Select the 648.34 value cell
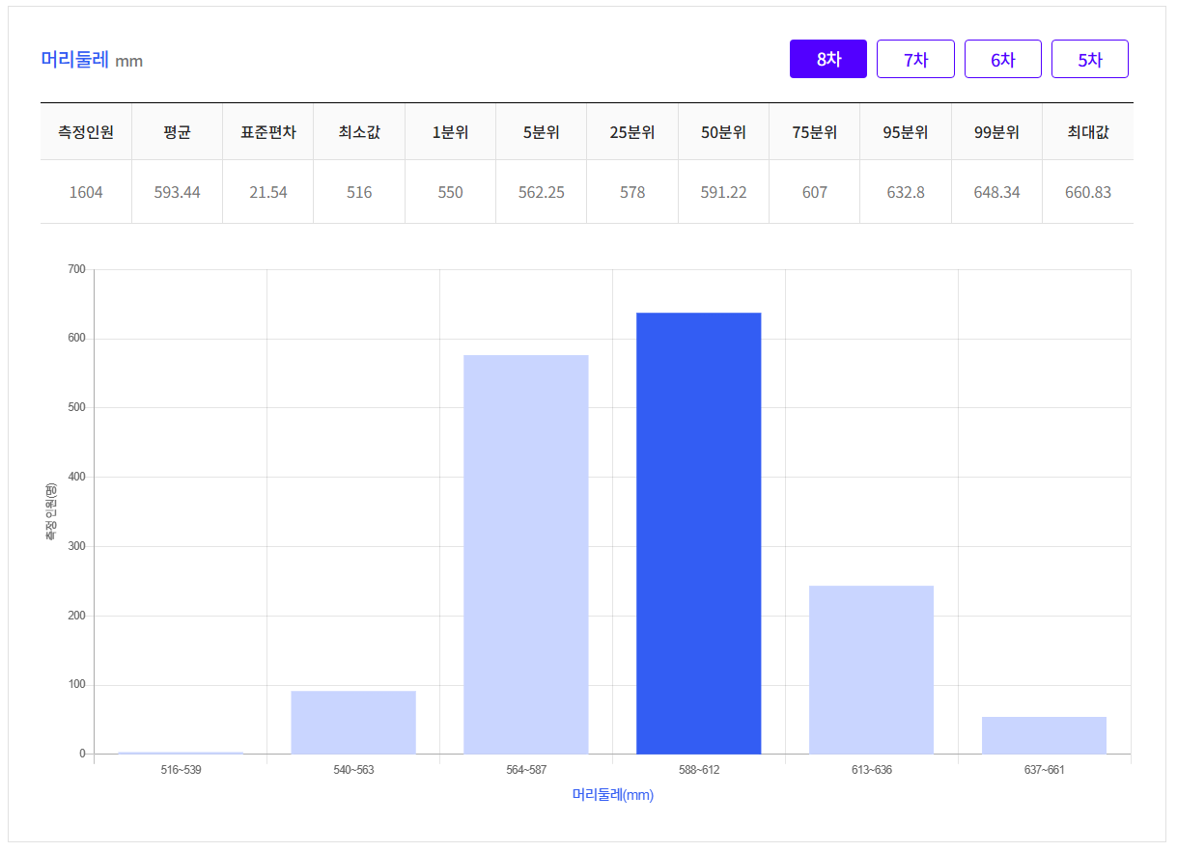 point(997,192)
